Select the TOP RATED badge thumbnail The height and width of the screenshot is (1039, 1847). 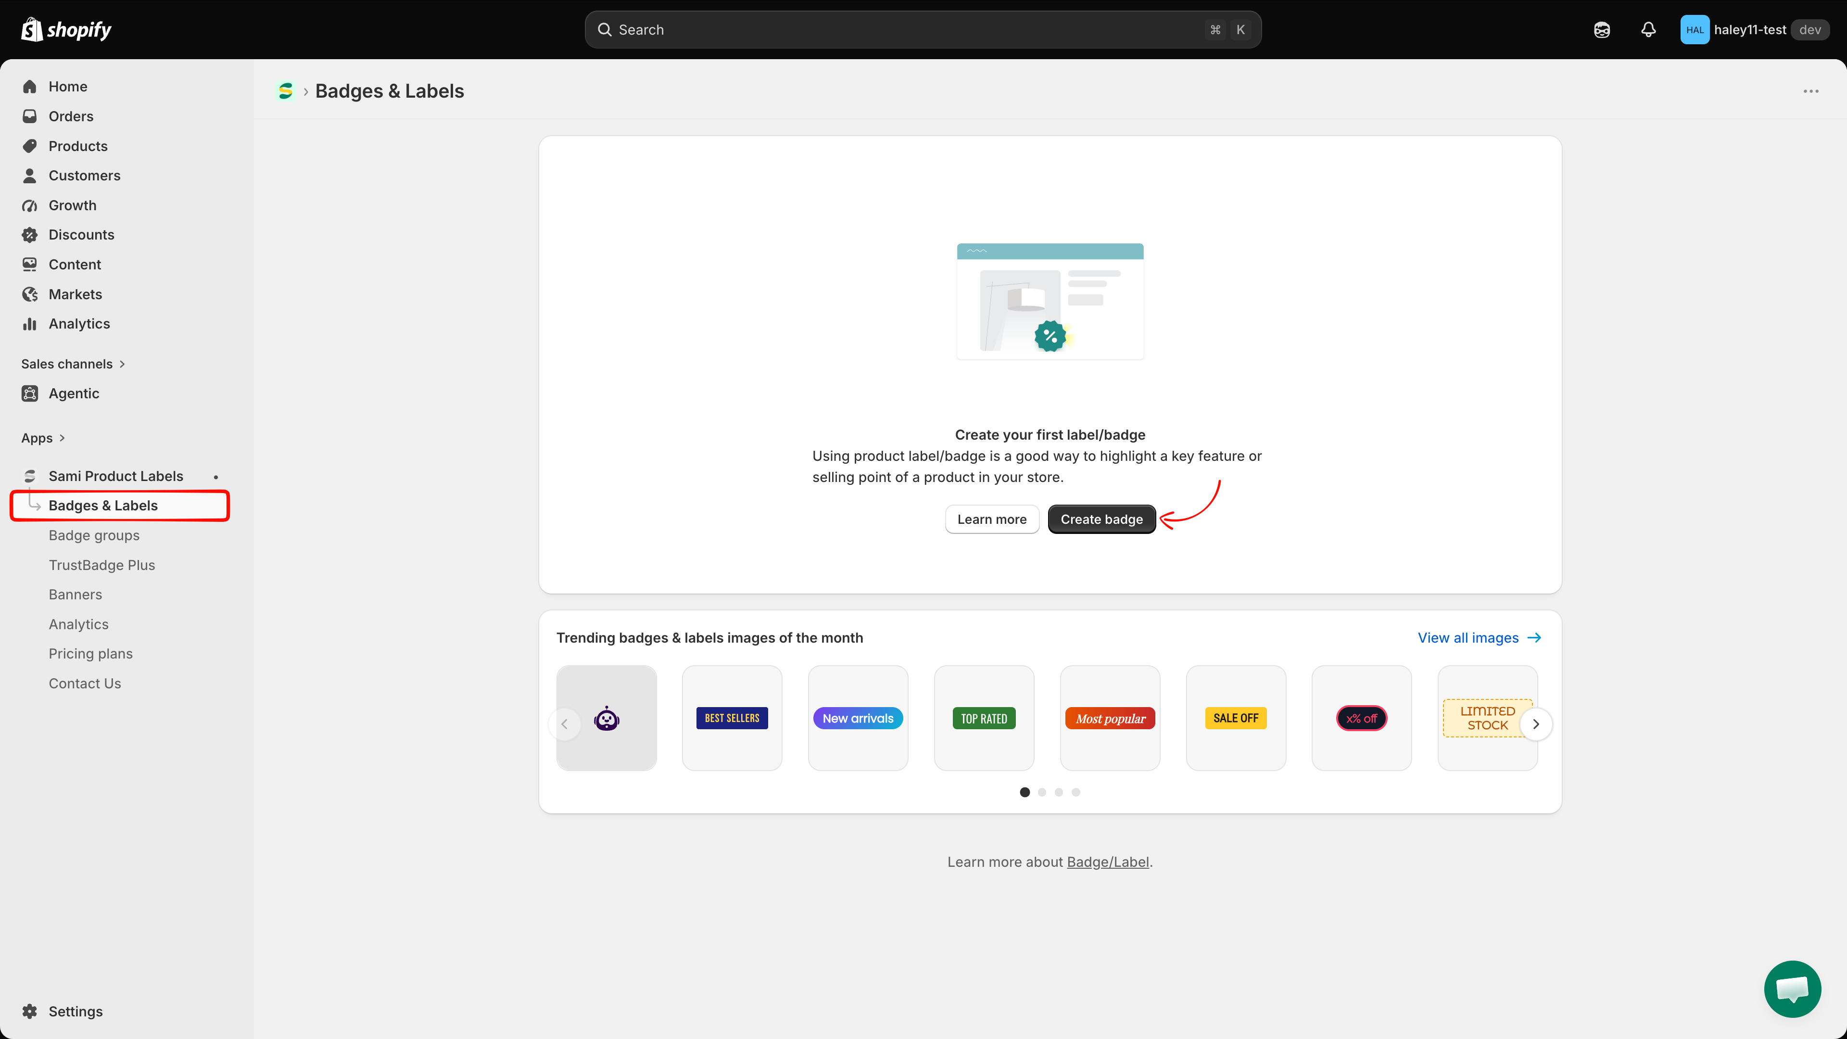point(984,719)
